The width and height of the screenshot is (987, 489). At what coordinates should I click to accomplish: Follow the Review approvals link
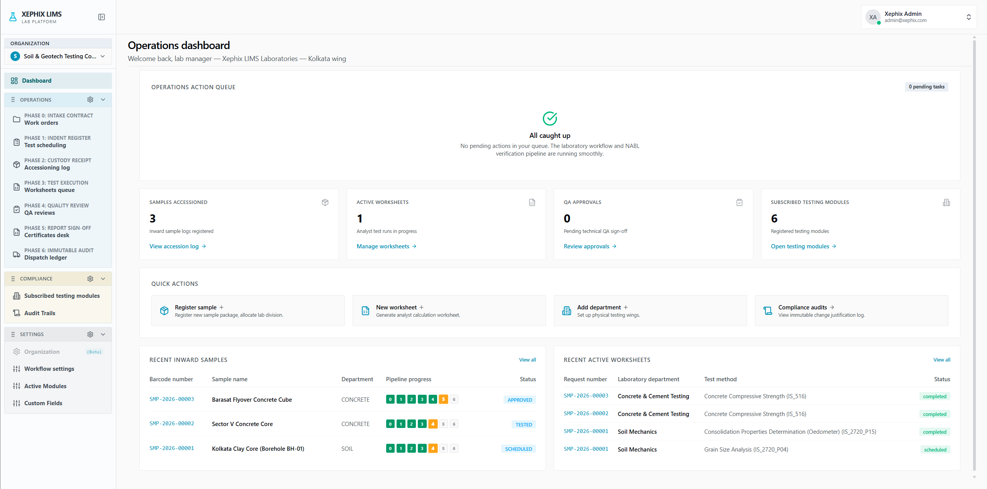point(590,246)
